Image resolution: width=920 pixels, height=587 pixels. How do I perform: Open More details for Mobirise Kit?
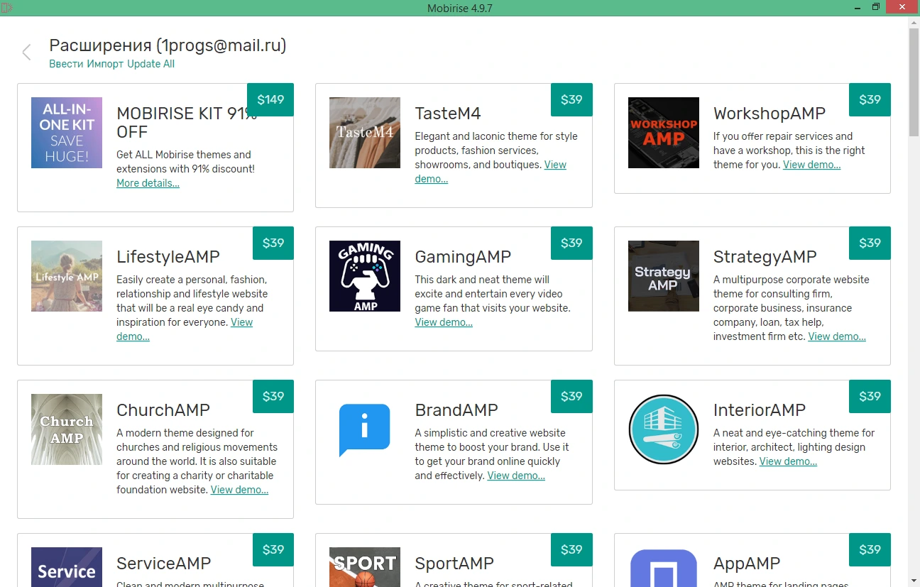[148, 183]
